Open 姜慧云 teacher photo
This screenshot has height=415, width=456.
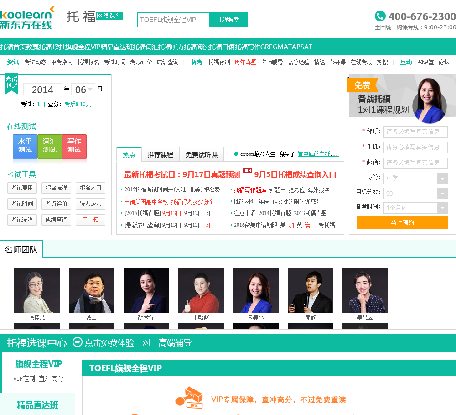coord(365,290)
